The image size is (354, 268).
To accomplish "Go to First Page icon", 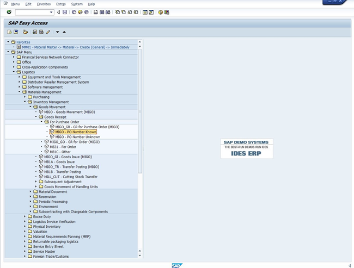I will (x=118, y=12).
